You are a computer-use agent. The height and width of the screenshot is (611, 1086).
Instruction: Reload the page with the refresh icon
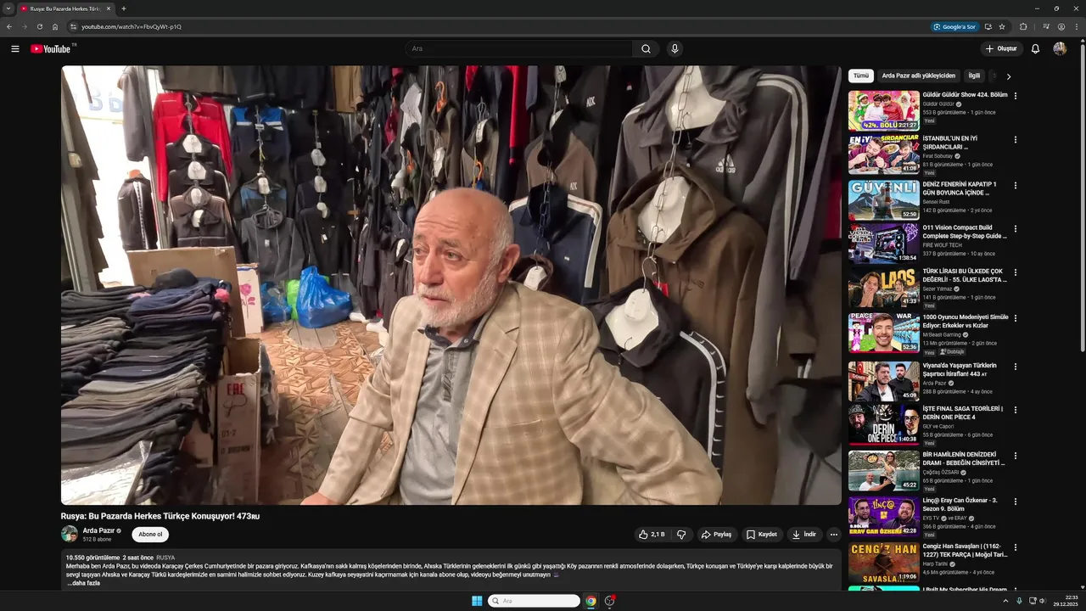(39, 26)
